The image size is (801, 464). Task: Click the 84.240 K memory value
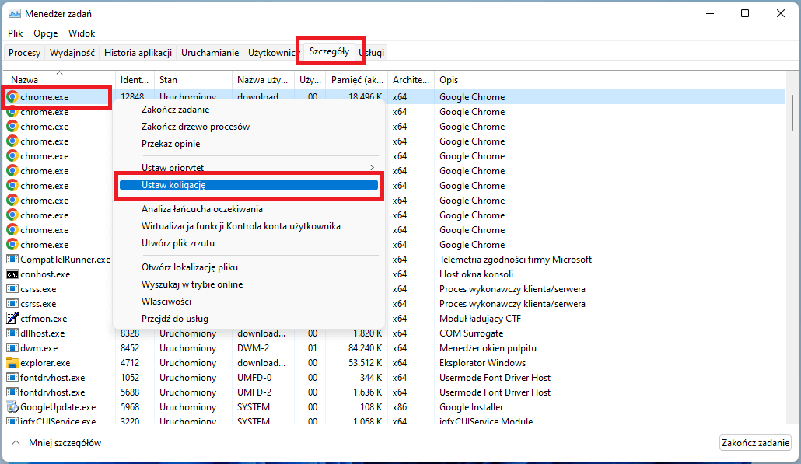click(x=365, y=348)
